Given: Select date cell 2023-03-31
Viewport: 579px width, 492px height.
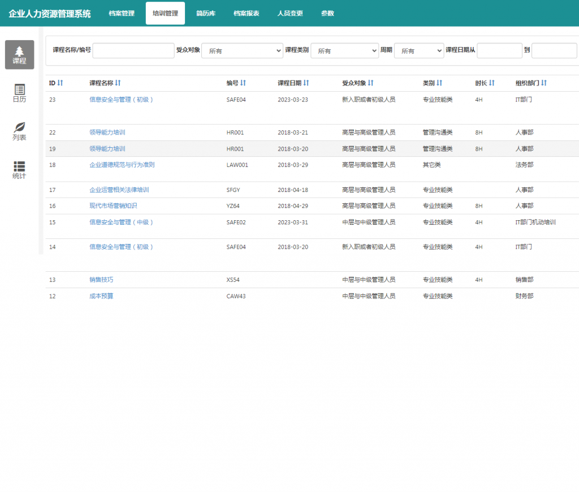Looking at the screenshot, I should click(x=293, y=223).
